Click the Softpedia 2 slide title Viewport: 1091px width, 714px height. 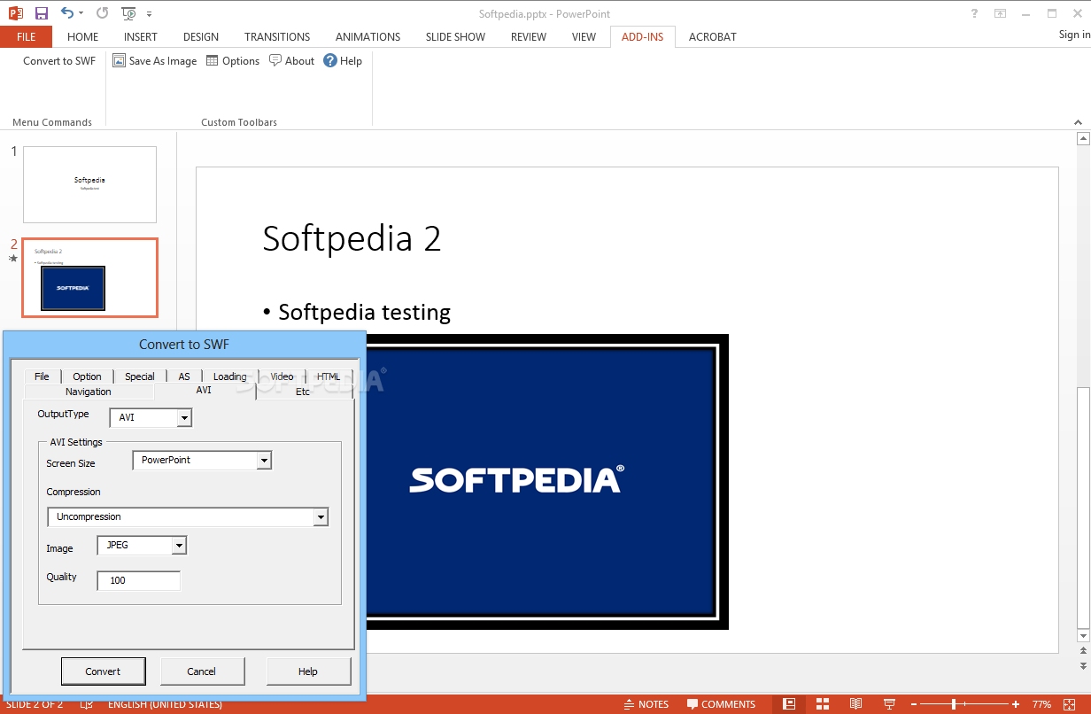pyautogui.click(x=352, y=239)
